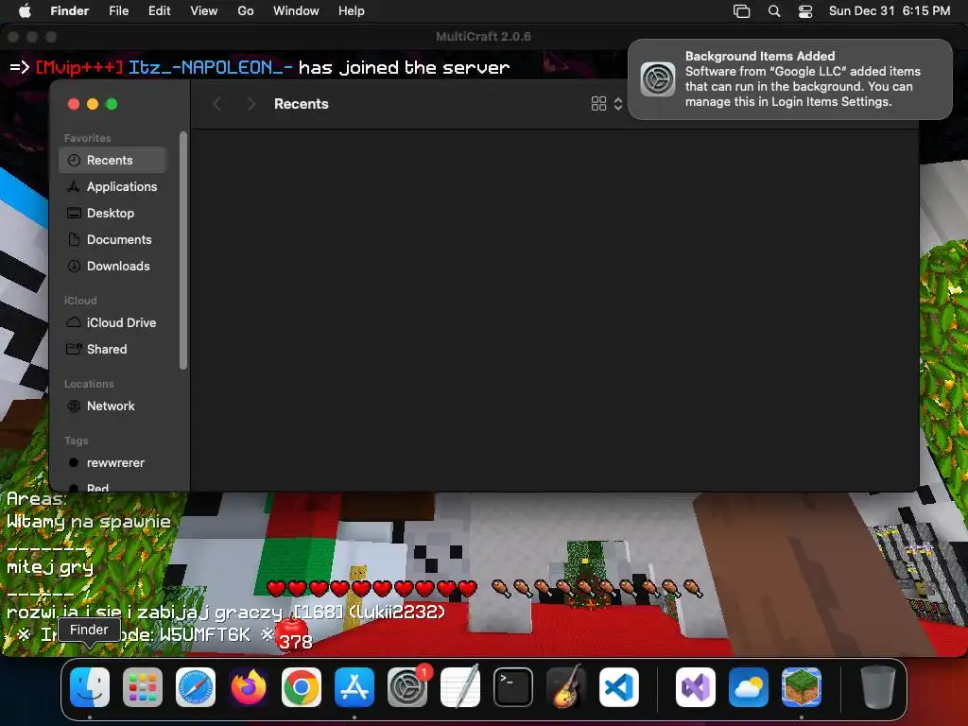Image resolution: width=968 pixels, height=726 pixels.
Task: Select Applications in the sidebar
Action: 113,186
